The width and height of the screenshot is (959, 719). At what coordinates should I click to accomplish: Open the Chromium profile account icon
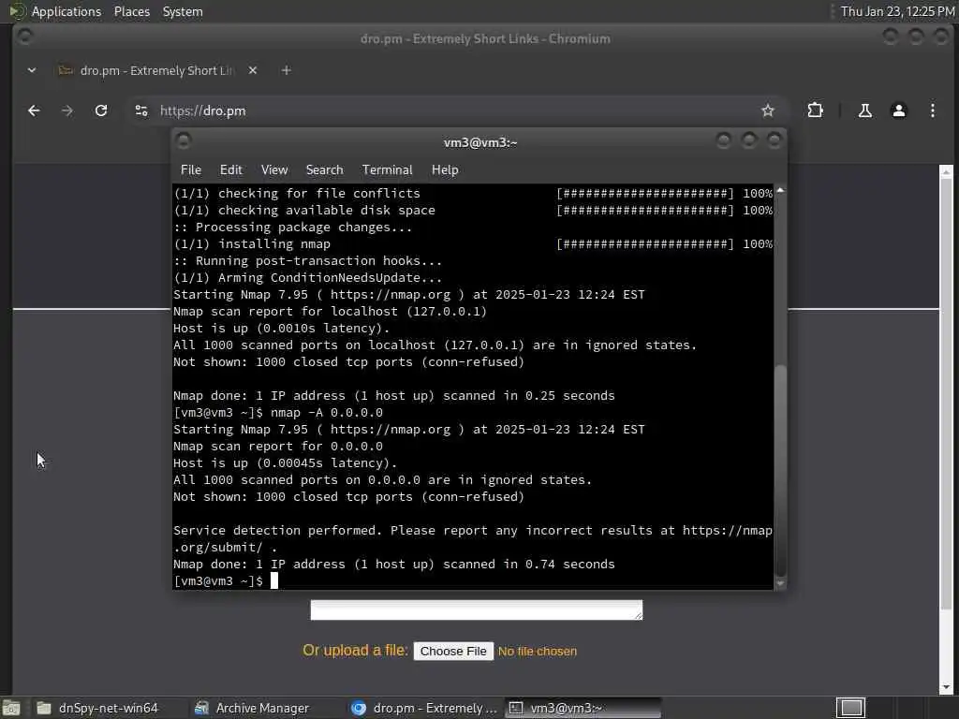898,110
